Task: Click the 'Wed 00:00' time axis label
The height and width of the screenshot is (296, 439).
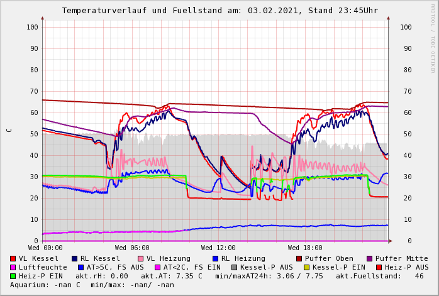Action: 45,248
